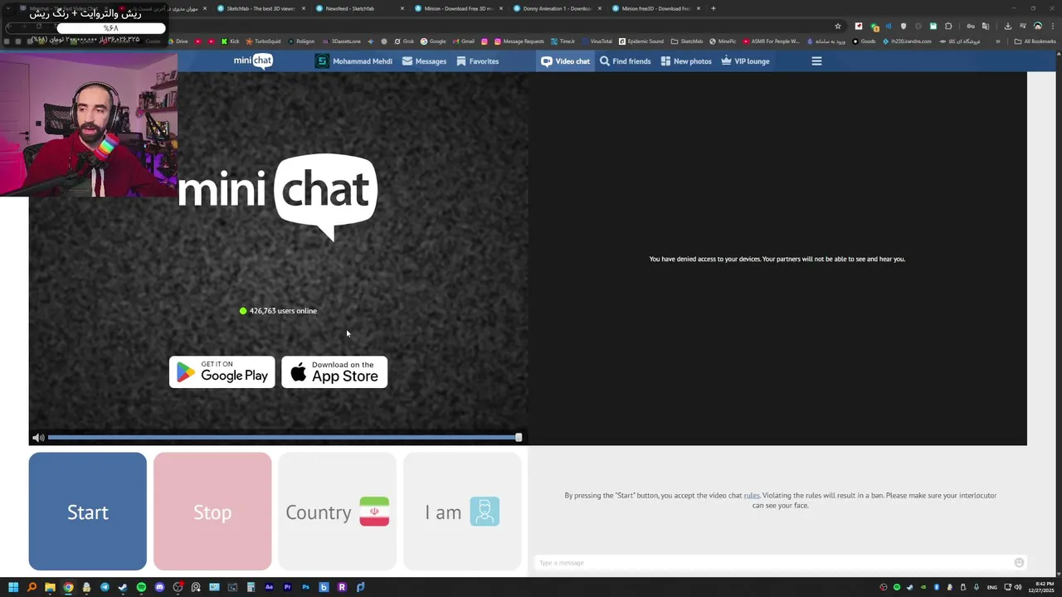Go to Find friends

point(626,61)
